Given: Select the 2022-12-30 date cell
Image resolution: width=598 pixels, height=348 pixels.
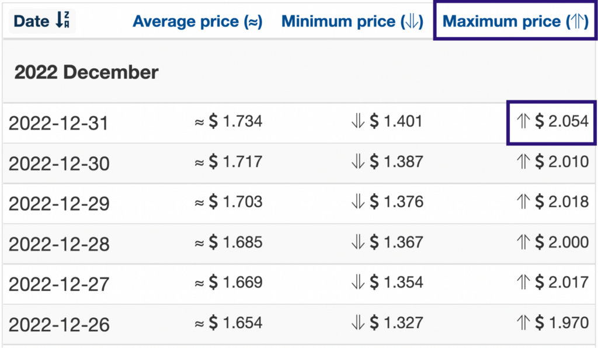Looking at the screenshot, I should coord(59,164).
